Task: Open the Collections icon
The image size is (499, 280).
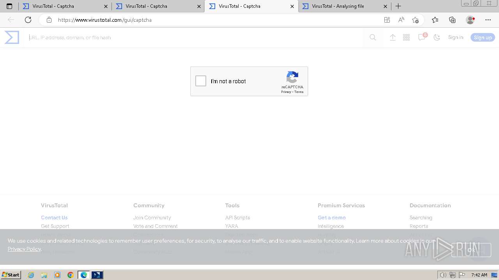Action: 452,20
